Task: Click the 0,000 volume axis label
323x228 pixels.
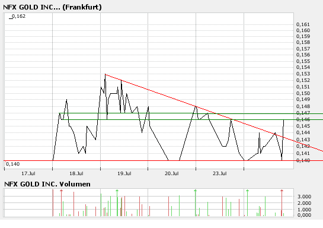Action: click(304, 215)
